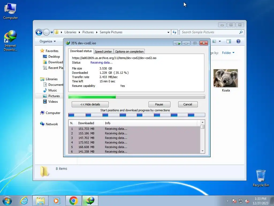
Task: Open Desktop in the navigation pane
Action: pyautogui.click(x=54, y=57)
